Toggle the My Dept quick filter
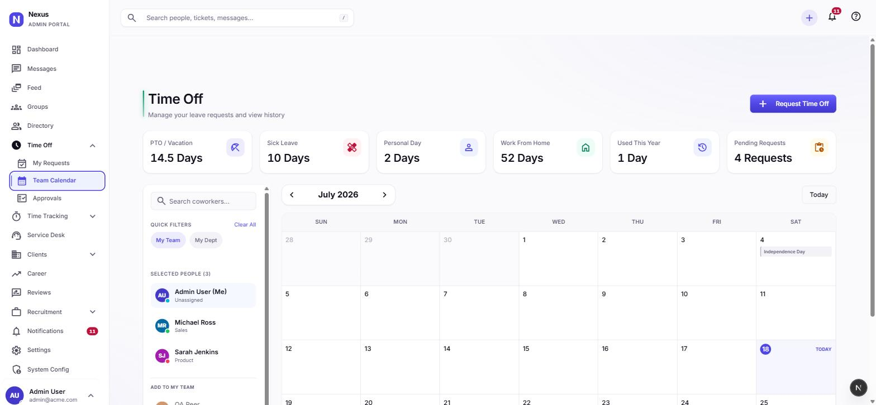 click(x=206, y=240)
